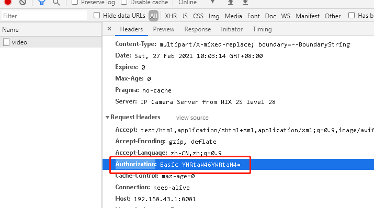The image size is (374, 208).
Task: Stop recording network log with red button
Action: click(8, 2)
